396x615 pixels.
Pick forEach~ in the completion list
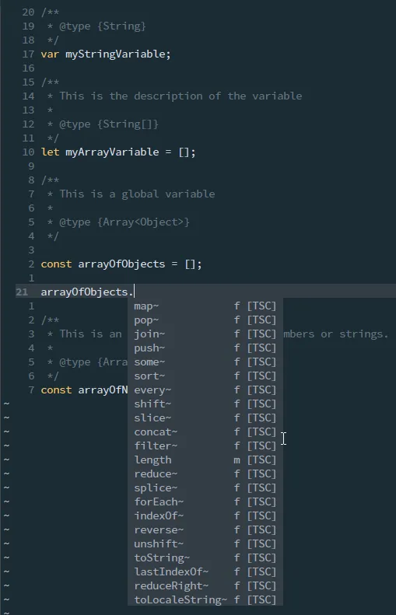[205, 502]
